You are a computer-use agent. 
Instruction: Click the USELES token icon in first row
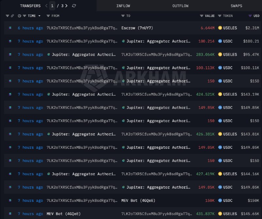[x=220, y=28]
